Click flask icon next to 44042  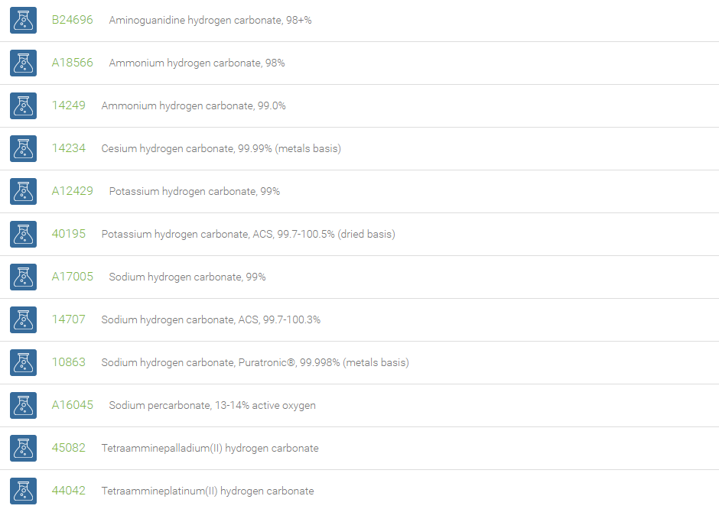coord(24,491)
